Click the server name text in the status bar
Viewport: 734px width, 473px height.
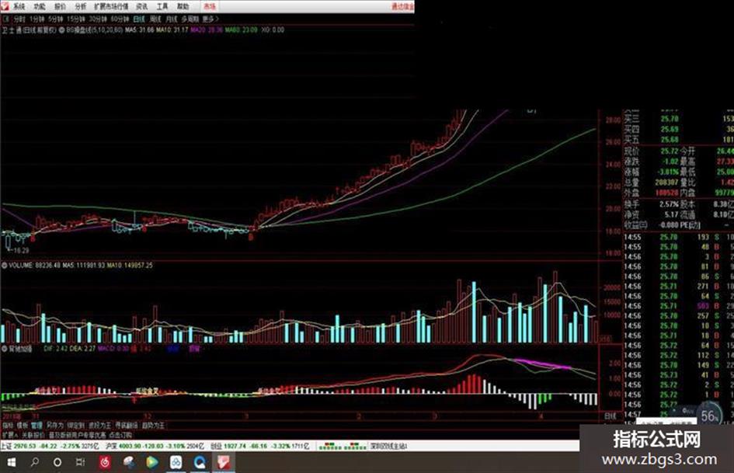(x=388, y=446)
